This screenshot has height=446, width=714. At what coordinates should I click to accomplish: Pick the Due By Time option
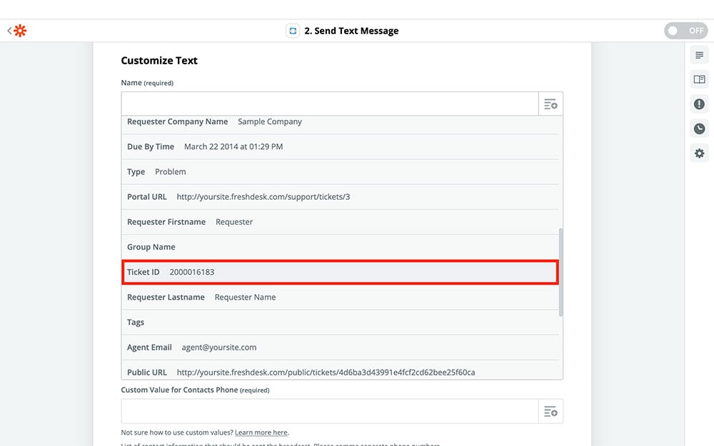(339, 147)
